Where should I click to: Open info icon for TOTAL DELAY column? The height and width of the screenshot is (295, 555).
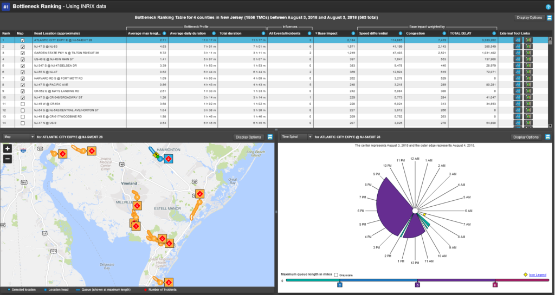494,34
